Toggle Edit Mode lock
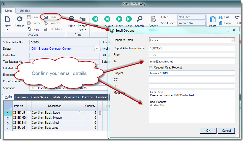The width and height of the screenshot is (245, 143). coord(54,29)
